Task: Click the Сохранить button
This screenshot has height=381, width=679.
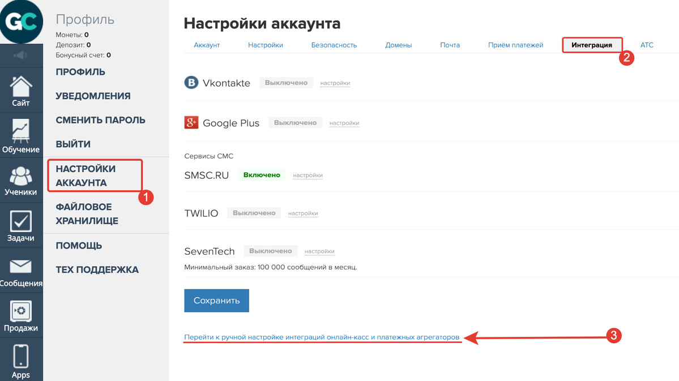Action: tap(216, 301)
